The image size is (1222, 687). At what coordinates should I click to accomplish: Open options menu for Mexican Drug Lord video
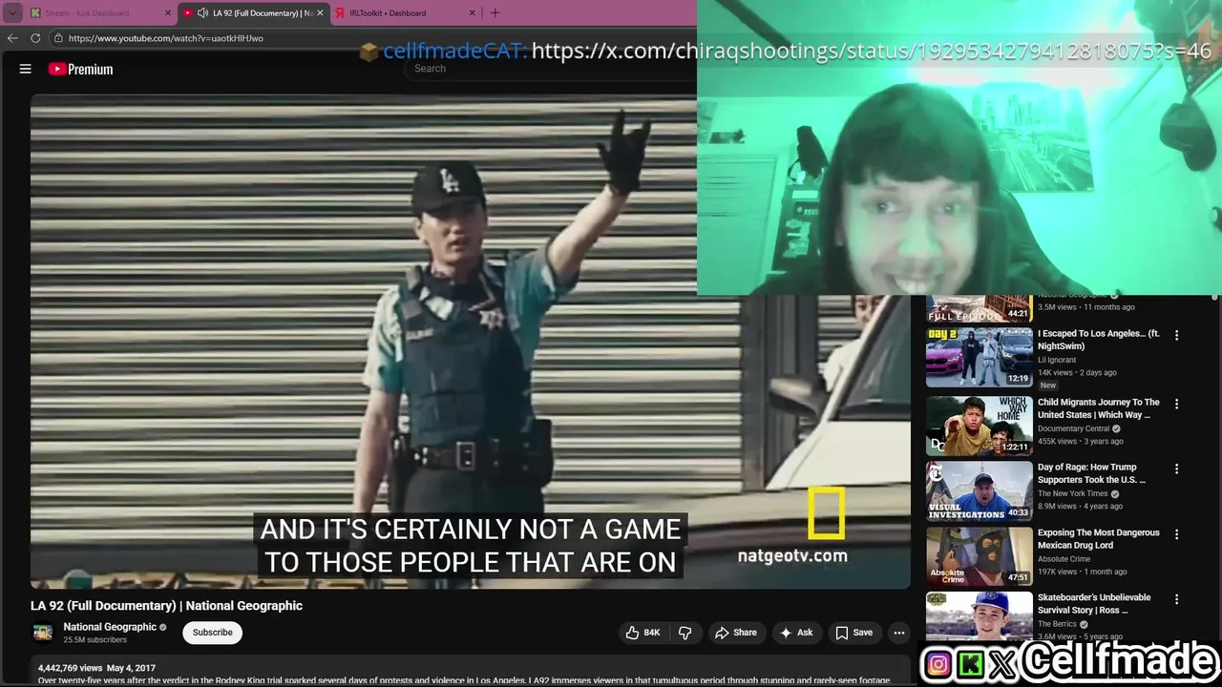pyautogui.click(x=1176, y=534)
